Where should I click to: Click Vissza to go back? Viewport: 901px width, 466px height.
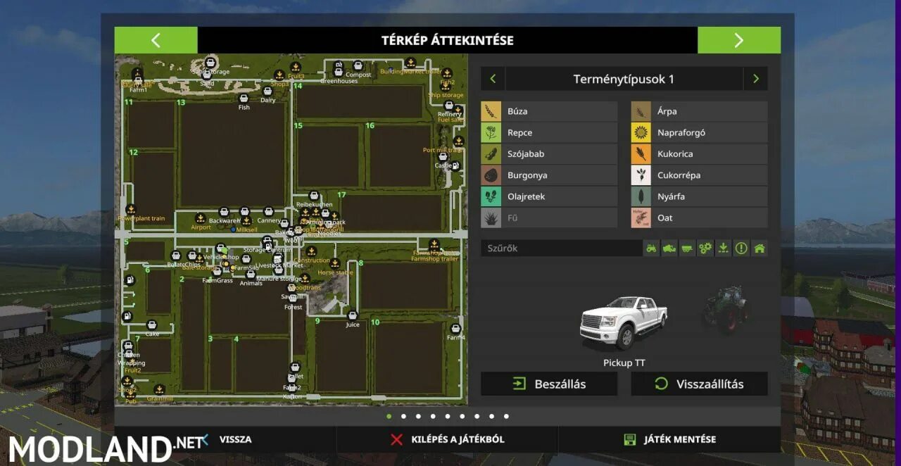[x=235, y=439]
